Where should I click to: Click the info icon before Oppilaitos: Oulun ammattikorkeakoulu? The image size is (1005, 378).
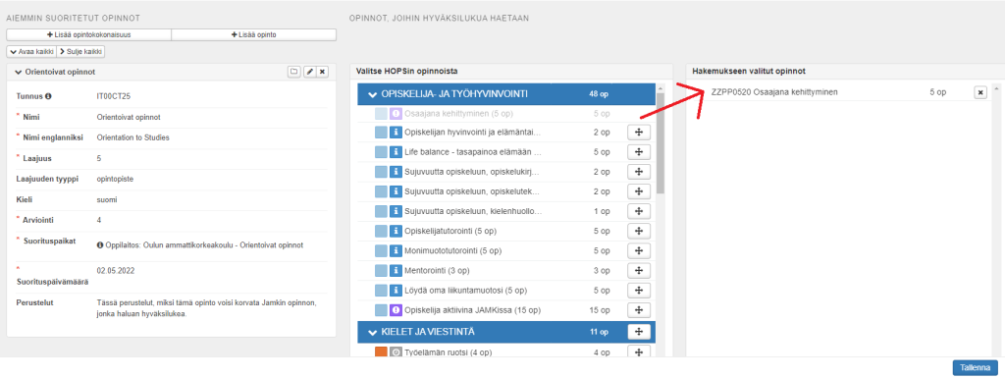100,244
